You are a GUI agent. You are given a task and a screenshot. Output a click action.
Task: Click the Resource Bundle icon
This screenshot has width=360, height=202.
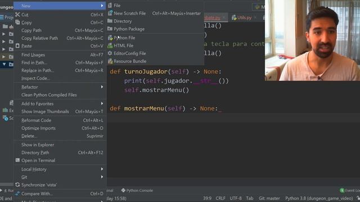(110, 61)
